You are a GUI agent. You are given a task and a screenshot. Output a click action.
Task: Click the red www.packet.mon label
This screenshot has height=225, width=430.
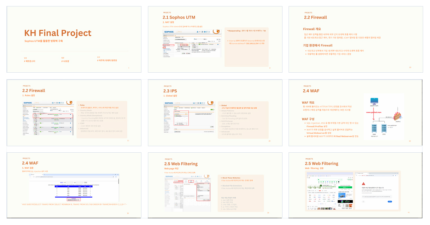[x=373, y=112]
